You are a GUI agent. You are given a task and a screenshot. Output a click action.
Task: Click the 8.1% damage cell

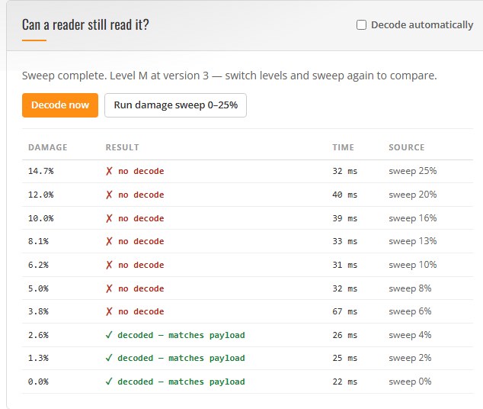(x=39, y=241)
